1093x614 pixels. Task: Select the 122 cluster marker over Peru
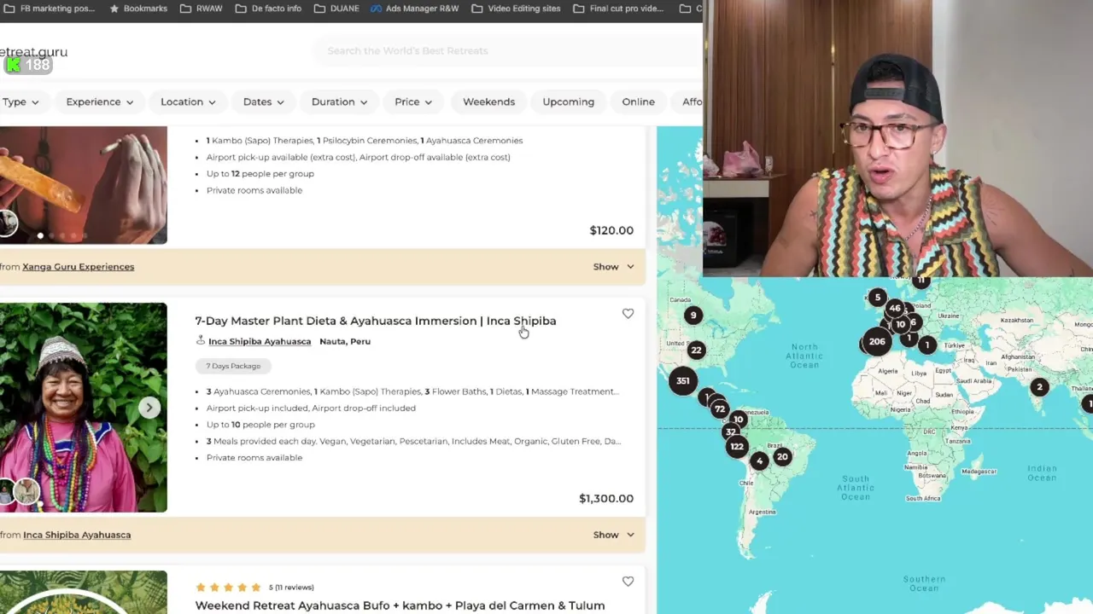[x=736, y=446]
